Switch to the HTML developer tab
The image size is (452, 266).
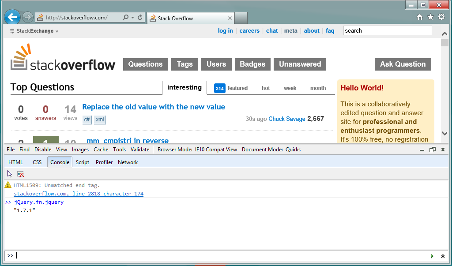click(15, 162)
